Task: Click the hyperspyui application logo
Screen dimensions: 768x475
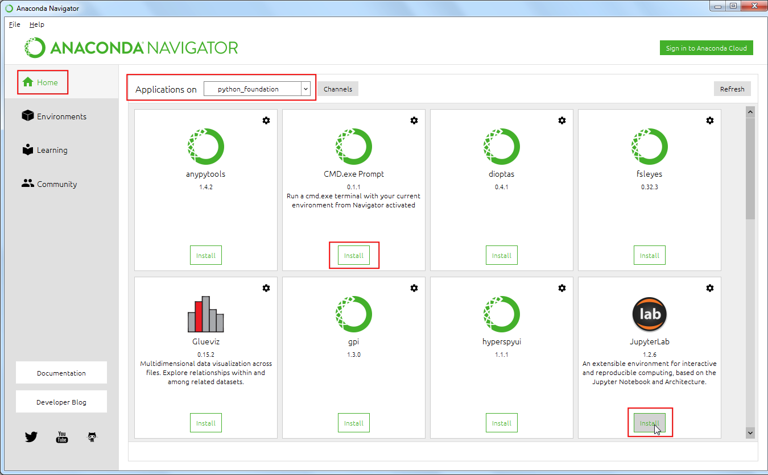Action: coord(502,314)
